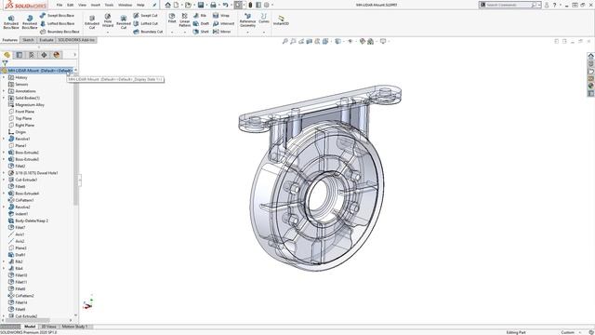
Task: Open the Help menu
Action: coord(140,5)
